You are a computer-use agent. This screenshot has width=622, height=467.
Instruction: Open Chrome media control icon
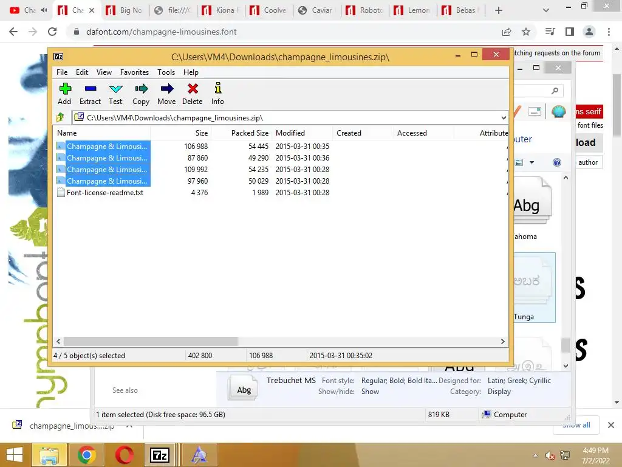click(x=550, y=32)
